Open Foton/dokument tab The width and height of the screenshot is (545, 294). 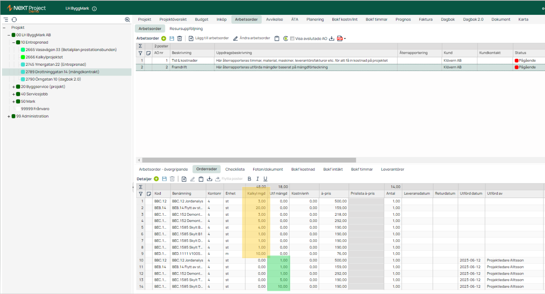(x=268, y=169)
